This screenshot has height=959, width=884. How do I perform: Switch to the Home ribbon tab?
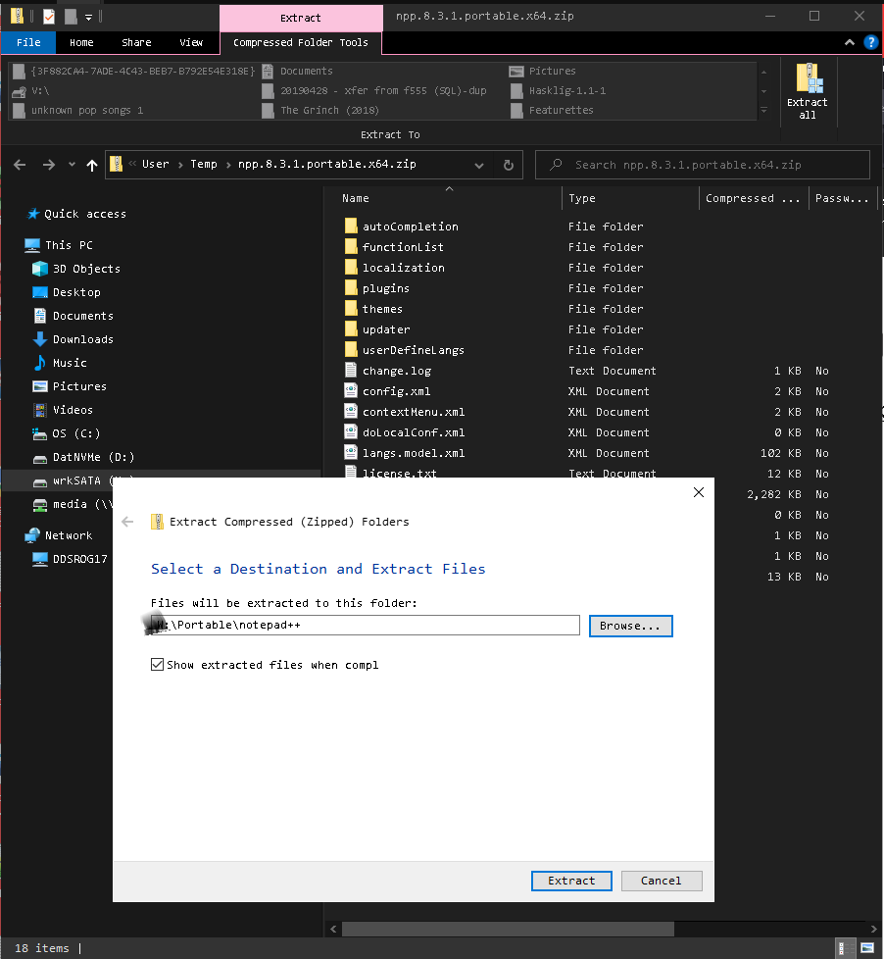pyautogui.click(x=81, y=42)
